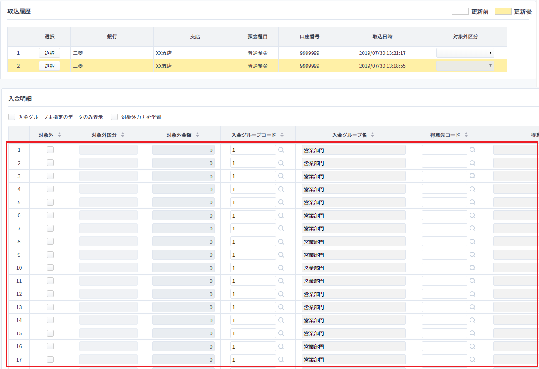Open customer code search in row 2
The image size is (539, 369).
pos(472,163)
